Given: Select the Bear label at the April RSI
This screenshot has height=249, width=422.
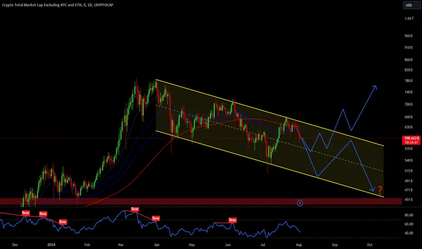Looking at the screenshot, I should tap(156, 218).
